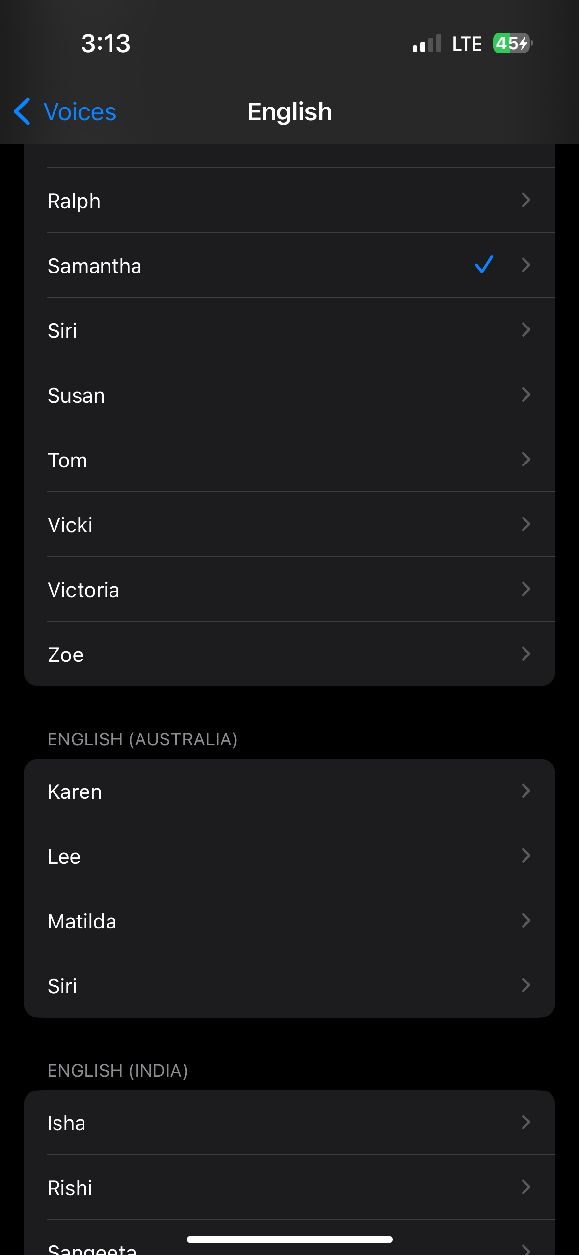Tap the arrow beside Isha

(526, 1122)
